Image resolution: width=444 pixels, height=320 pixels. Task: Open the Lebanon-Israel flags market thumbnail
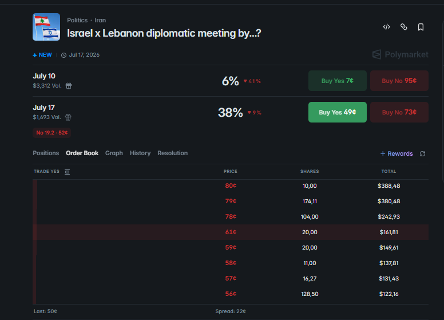[46, 27]
